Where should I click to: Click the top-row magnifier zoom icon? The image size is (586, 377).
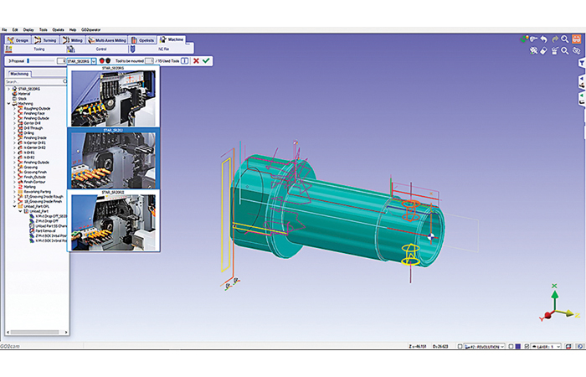tap(567, 39)
